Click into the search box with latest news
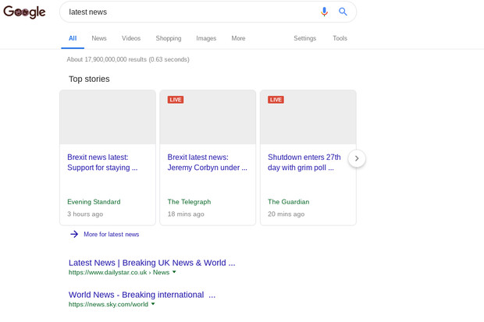The image size is (484, 322). [x=187, y=12]
